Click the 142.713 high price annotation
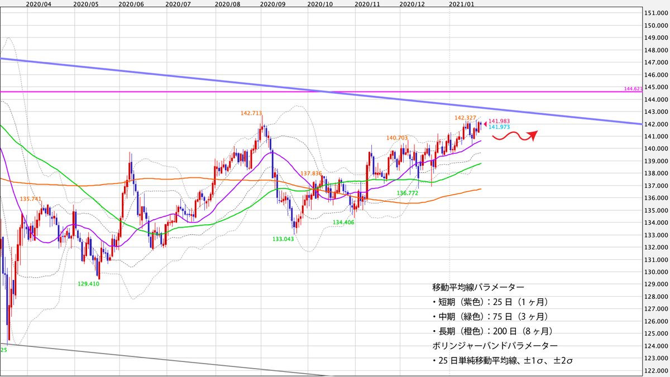 (251, 113)
